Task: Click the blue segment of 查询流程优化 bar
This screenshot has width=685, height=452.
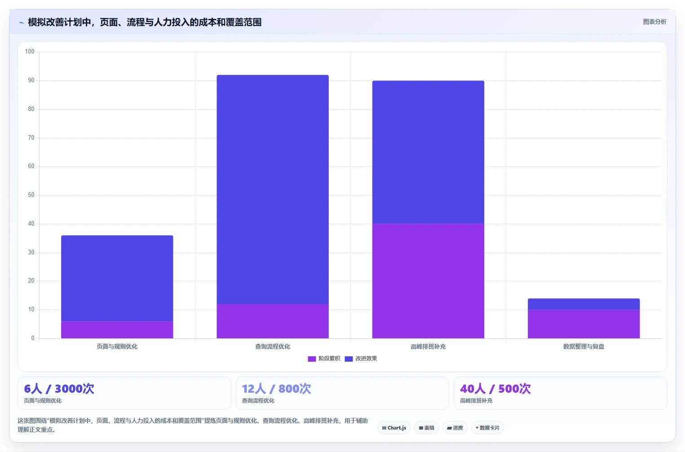Action: (273, 189)
